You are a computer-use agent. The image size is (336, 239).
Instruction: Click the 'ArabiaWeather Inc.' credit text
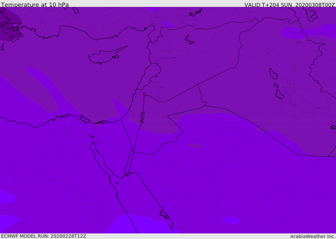click(x=313, y=236)
